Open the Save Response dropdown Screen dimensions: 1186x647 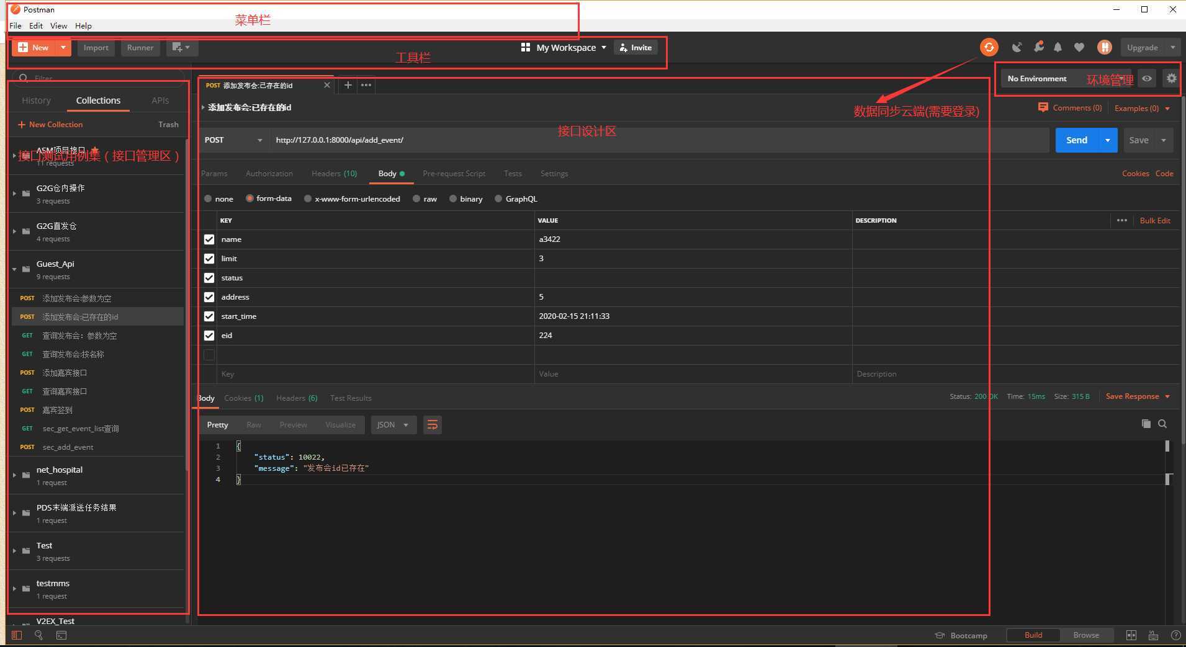click(1138, 396)
